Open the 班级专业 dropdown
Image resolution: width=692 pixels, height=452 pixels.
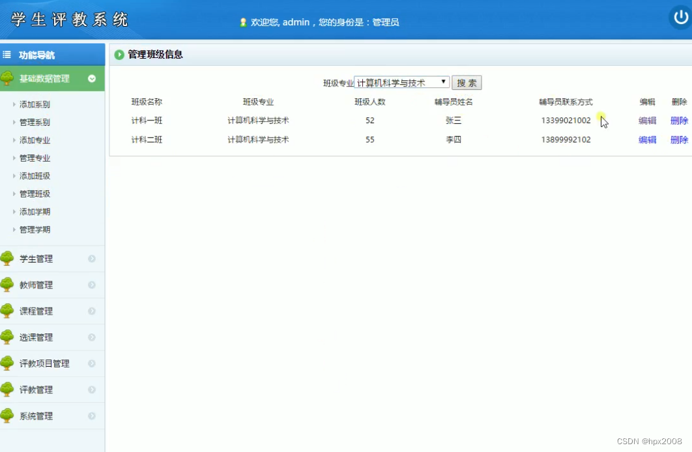(444, 82)
